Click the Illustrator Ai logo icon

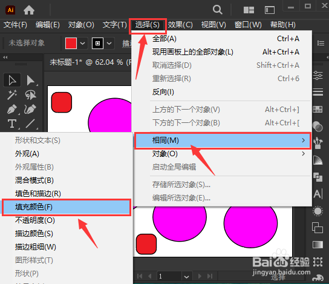click(10, 10)
